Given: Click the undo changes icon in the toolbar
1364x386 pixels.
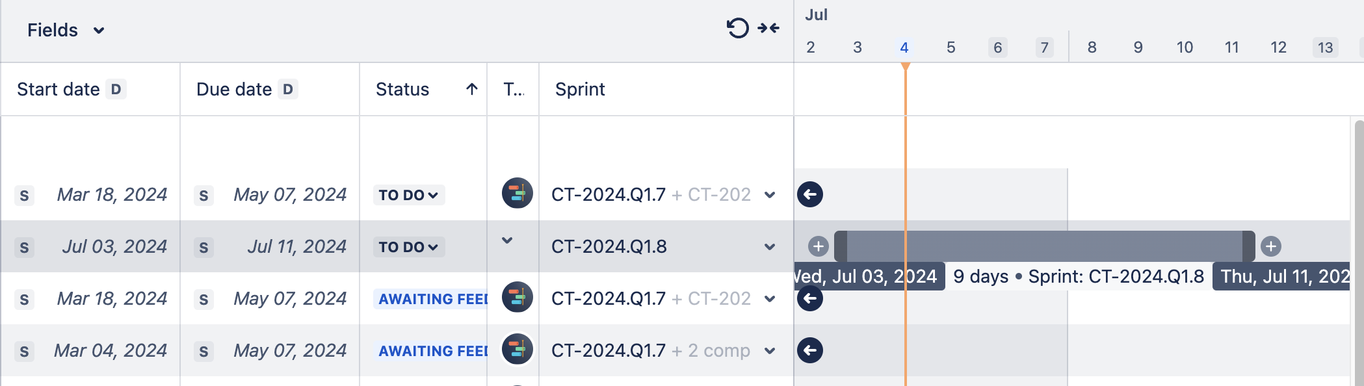Looking at the screenshot, I should point(737,29).
